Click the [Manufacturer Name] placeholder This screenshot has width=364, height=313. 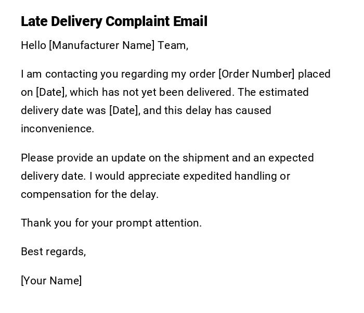tap(102, 45)
